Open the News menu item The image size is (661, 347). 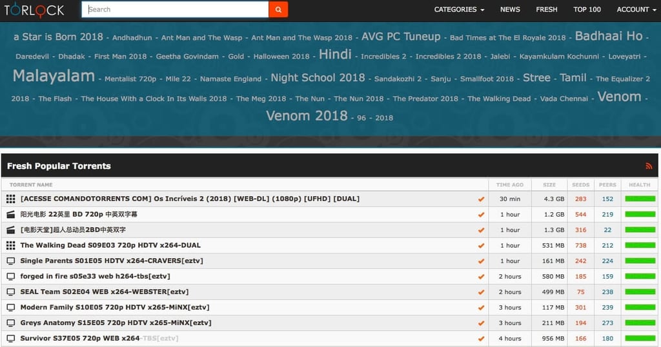tap(510, 9)
